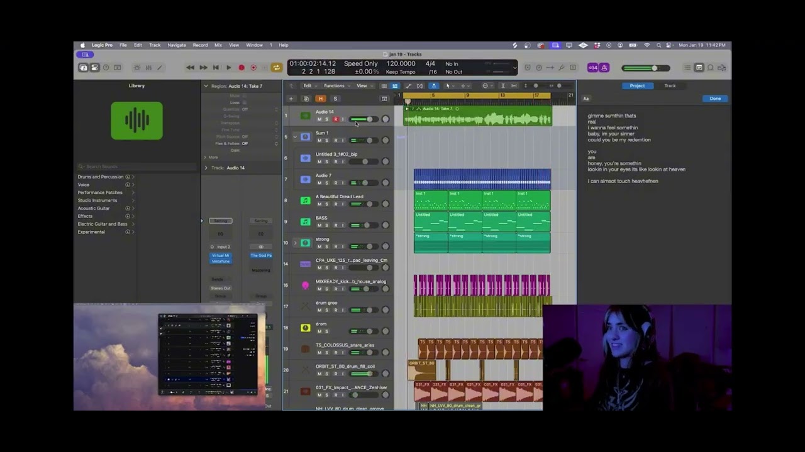This screenshot has width=805, height=452.
Task: Click the Fast Forward transport button
Action: point(203,68)
